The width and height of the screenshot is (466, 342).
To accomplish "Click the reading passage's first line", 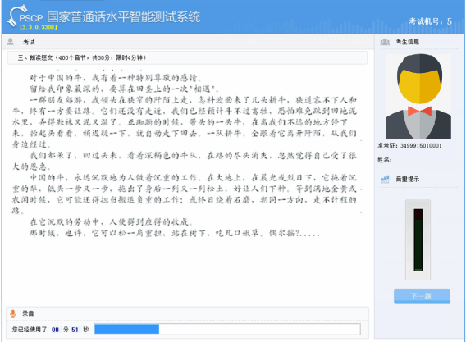I will 116,78.
